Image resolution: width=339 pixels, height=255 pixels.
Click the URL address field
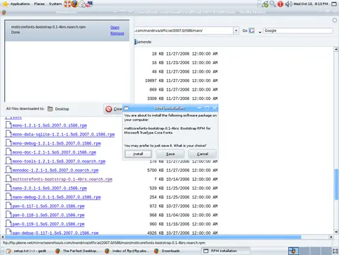tap(183, 30)
